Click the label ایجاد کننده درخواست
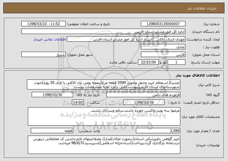The width and height of the screenshot is (228, 161). click(x=203, y=40)
